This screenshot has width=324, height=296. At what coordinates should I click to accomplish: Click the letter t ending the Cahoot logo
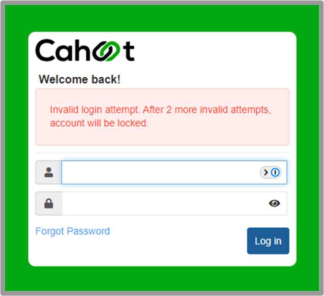click(129, 51)
